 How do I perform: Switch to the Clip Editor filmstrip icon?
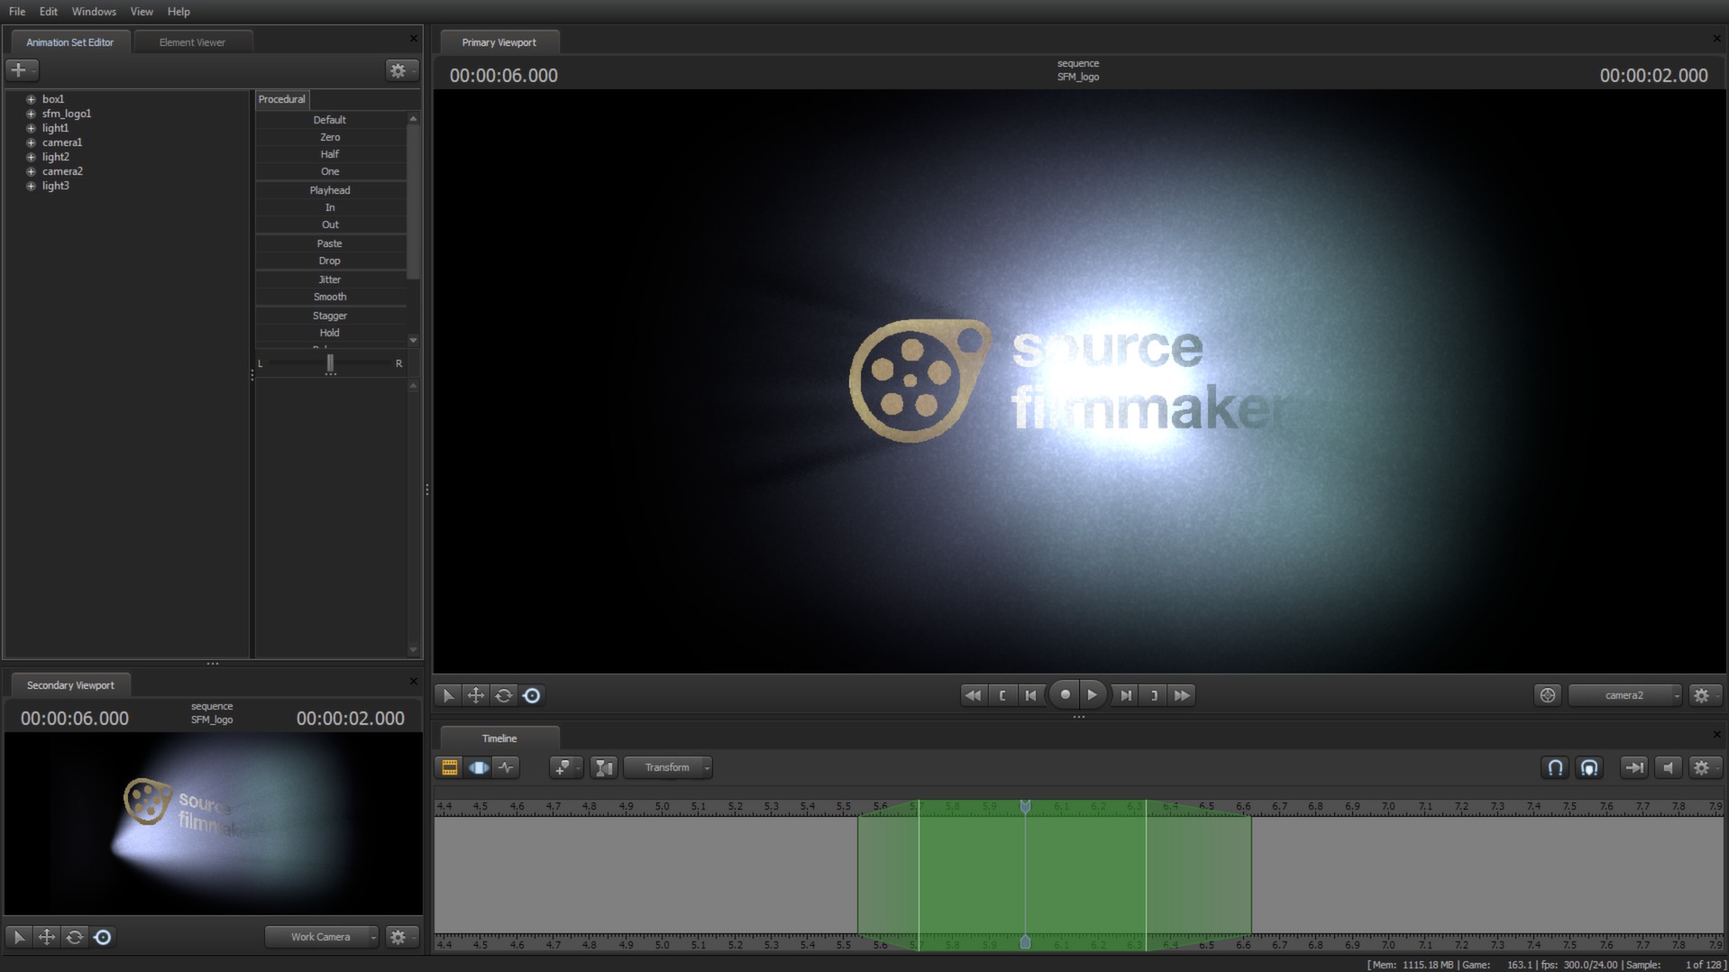(448, 767)
